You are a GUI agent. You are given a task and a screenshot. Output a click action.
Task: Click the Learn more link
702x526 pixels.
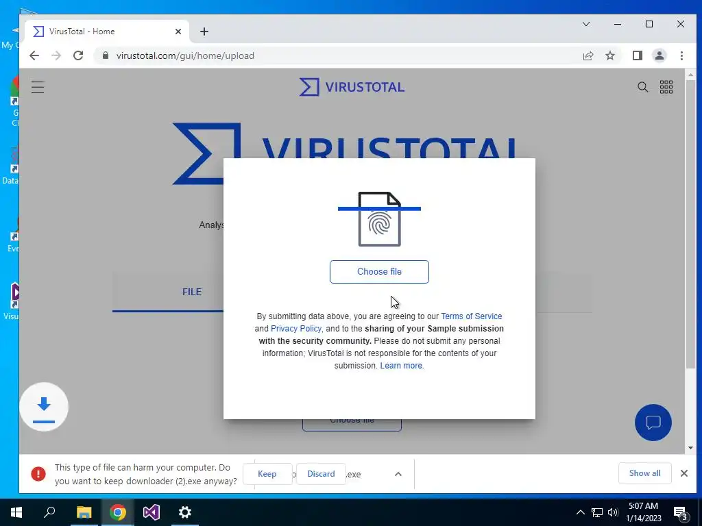[x=401, y=366]
